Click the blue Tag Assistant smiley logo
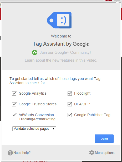Screen dimensions: 122x162 (59, 20)
